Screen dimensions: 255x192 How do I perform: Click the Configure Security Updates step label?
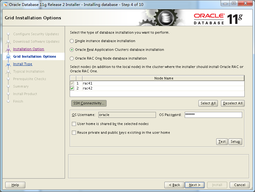36,34
